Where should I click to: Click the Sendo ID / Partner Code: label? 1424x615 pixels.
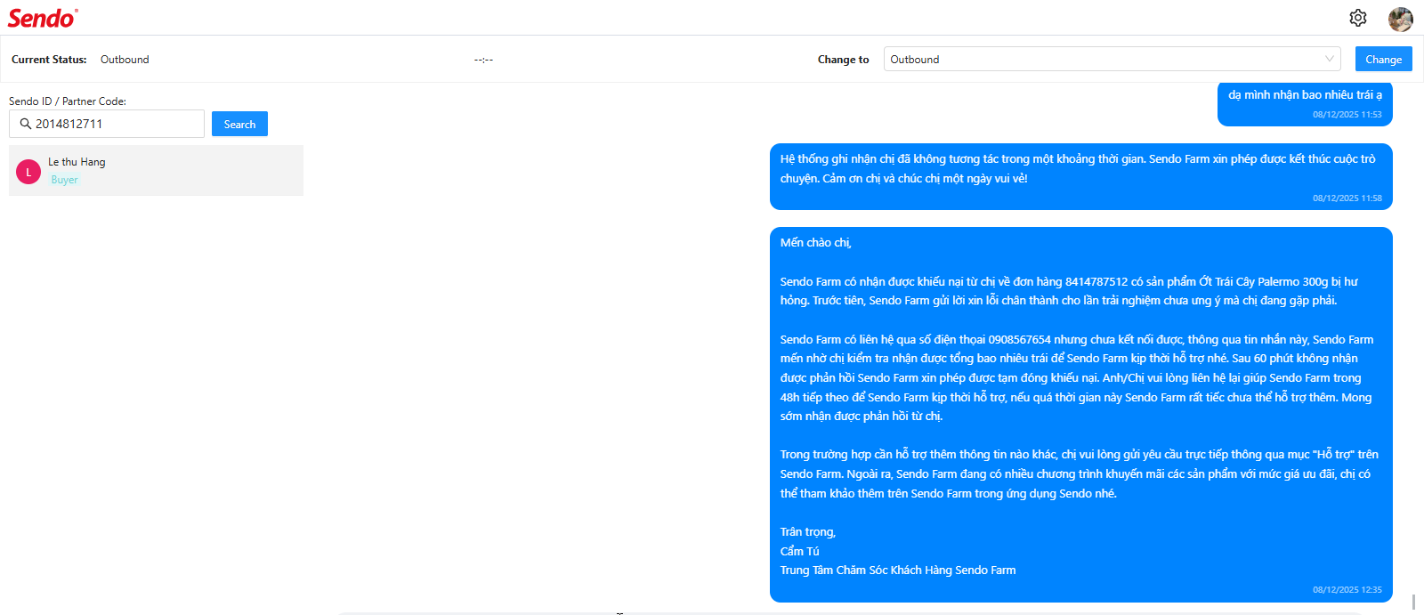[x=68, y=101]
